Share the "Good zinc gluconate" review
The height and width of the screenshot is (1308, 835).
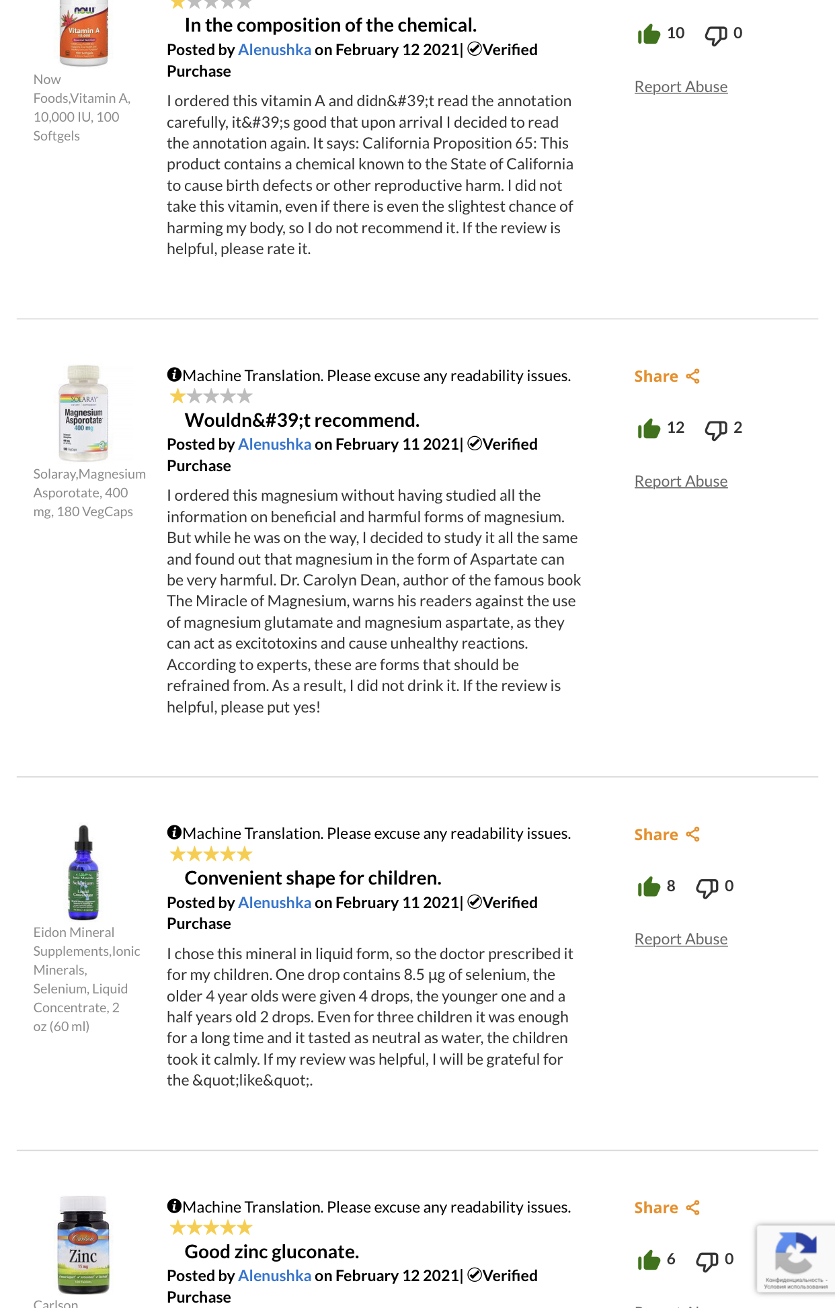point(667,1208)
